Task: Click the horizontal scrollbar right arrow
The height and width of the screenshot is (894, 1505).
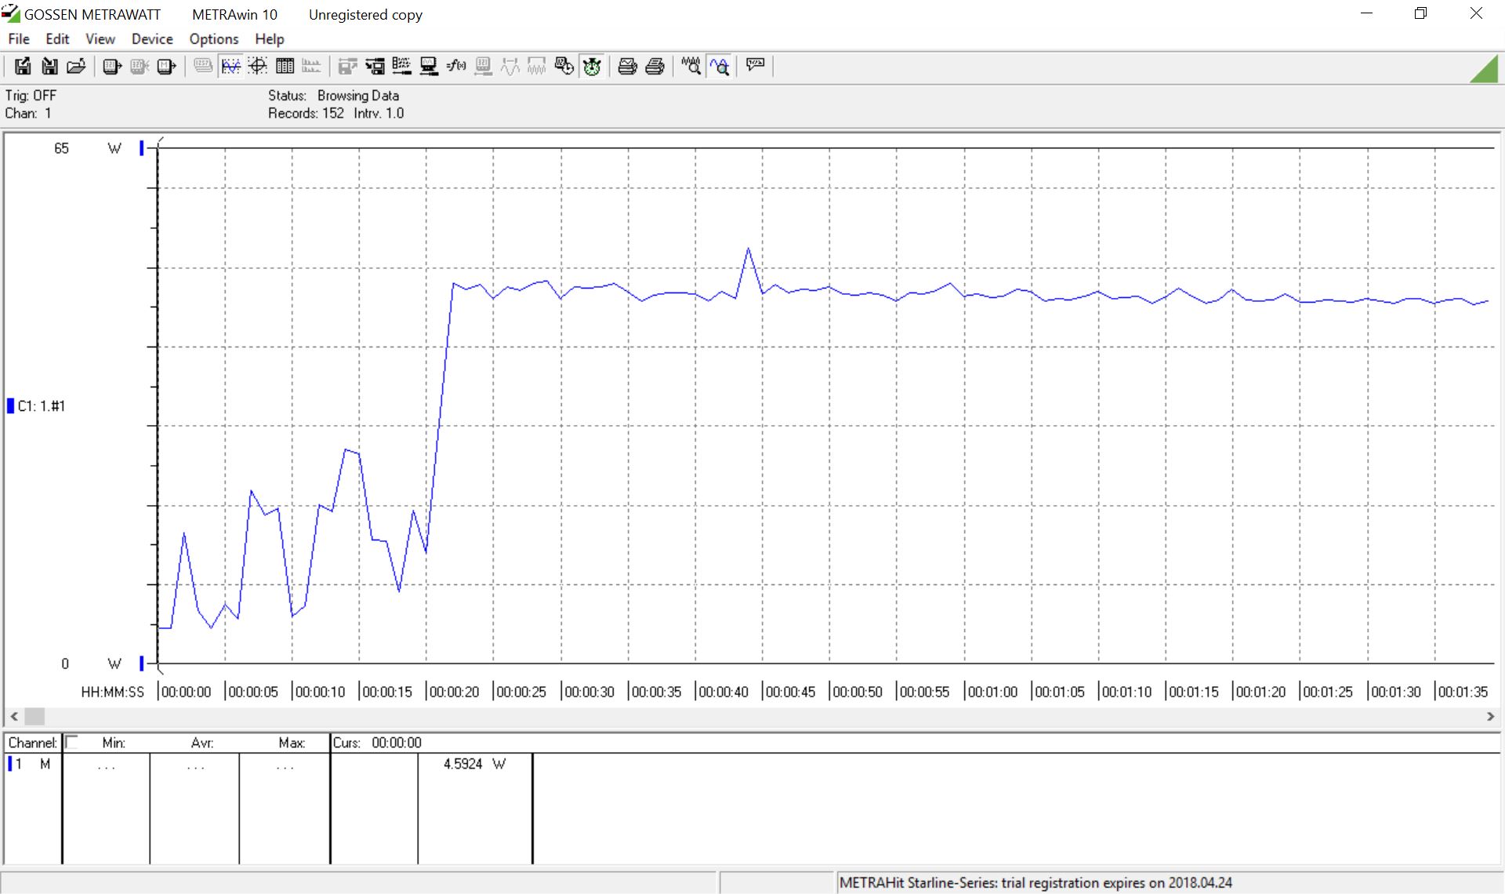Action: coord(1490,717)
